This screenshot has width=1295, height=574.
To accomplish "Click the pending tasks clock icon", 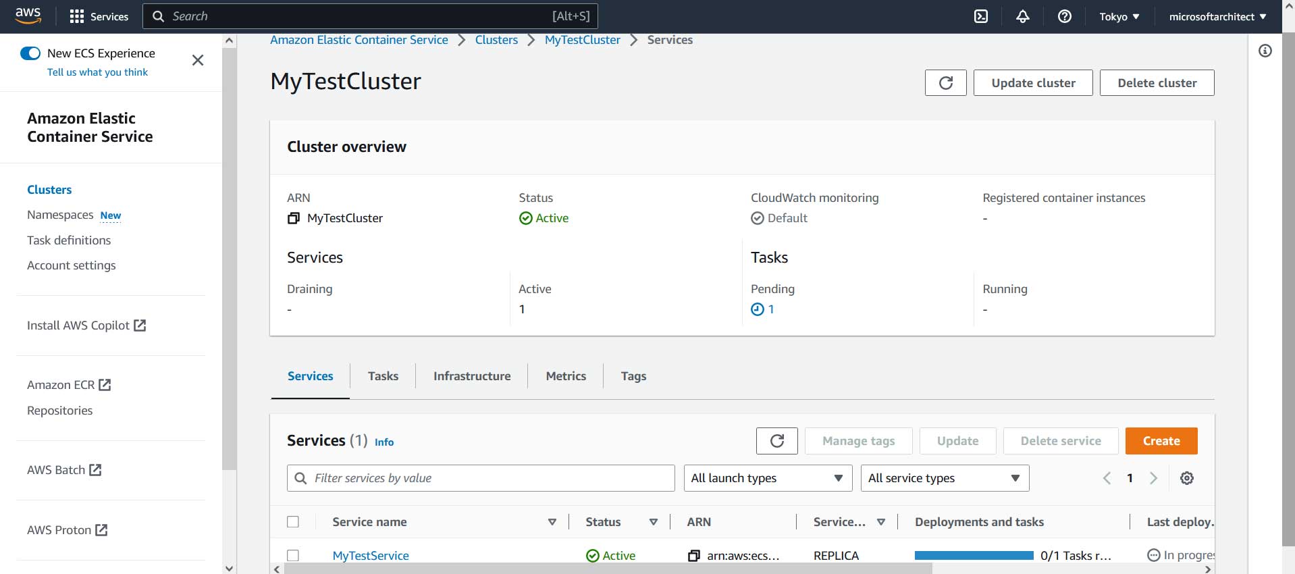I will click(758, 309).
